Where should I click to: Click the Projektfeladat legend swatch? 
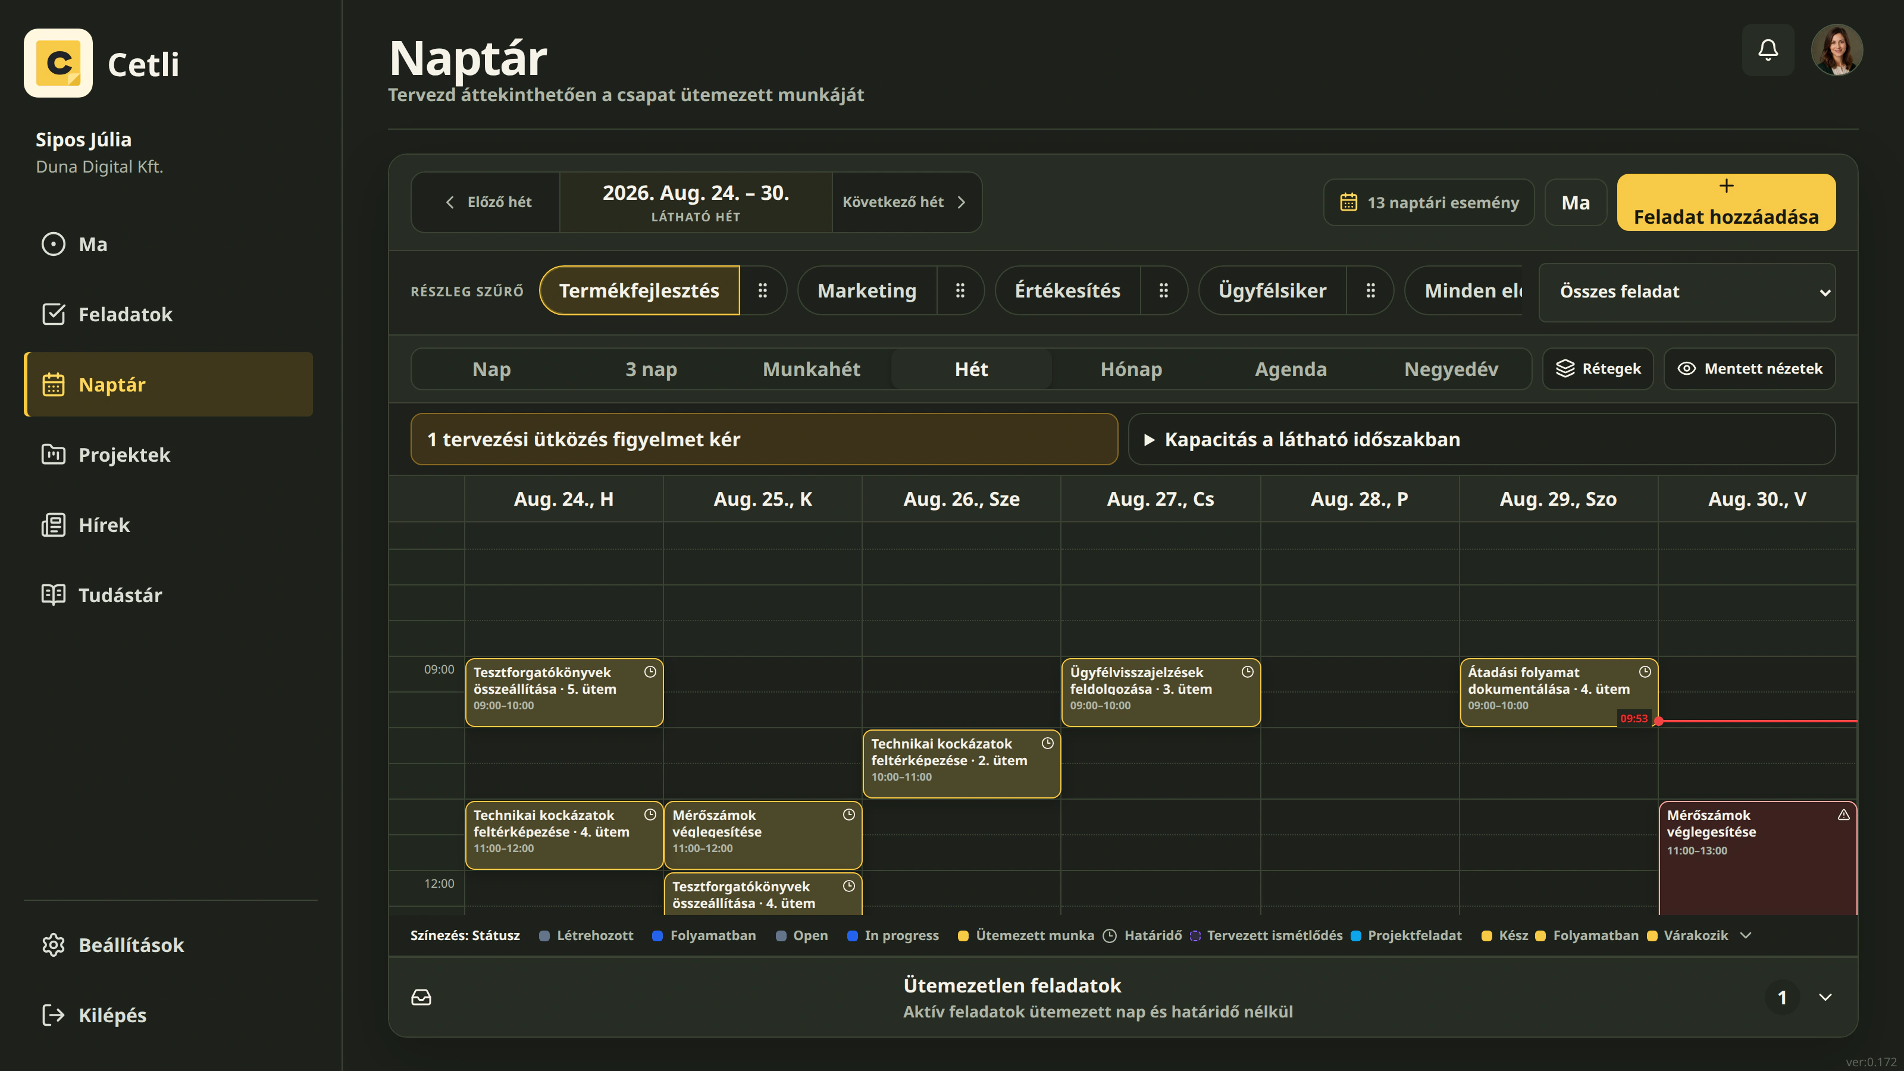(1357, 936)
